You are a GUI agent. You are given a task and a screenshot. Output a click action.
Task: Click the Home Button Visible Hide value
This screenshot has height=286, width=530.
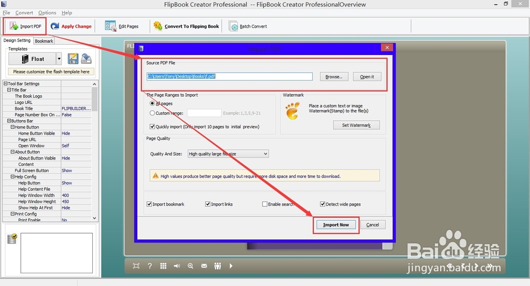click(x=66, y=133)
